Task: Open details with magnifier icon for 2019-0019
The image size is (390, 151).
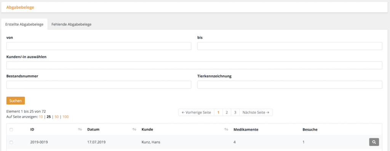Action: pos(374,142)
